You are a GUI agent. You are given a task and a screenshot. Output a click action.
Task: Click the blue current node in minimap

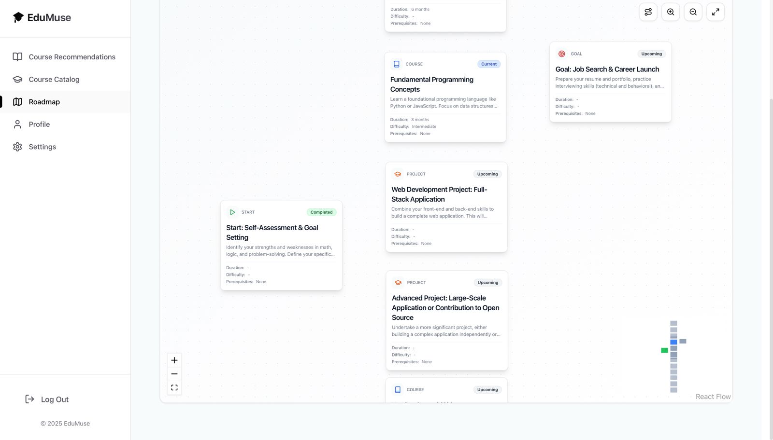point(673,342)
